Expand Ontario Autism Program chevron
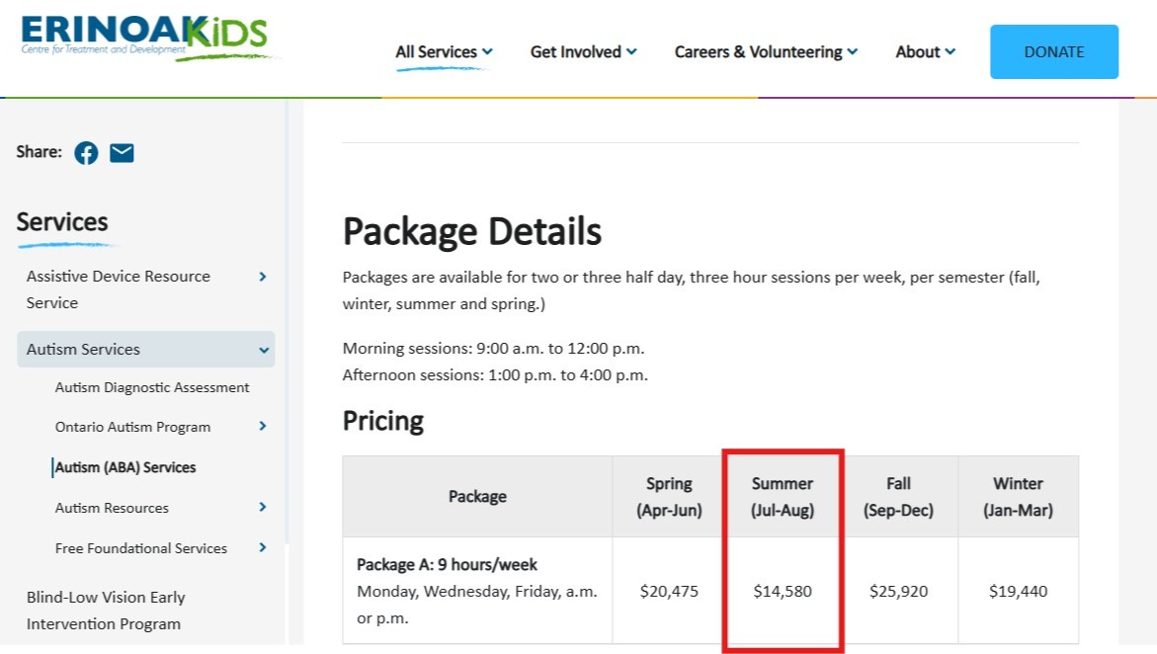The height and width of the screenshot is (654, 1157). click(x=263, y=427)
